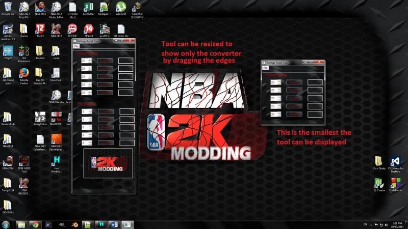
Task: Launch the Qt Creator shortcut
Action: [x=379, y=185]
